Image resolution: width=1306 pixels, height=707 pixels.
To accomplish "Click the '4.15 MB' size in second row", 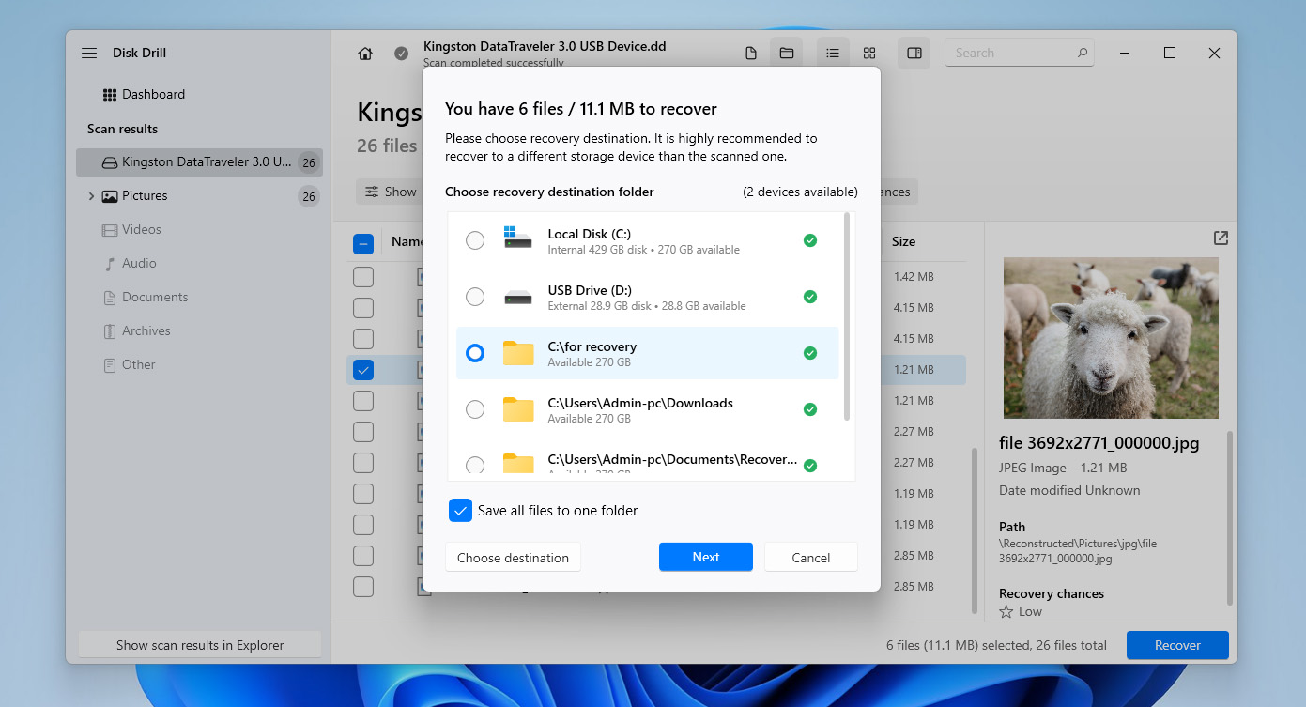I will pos(914,308).
